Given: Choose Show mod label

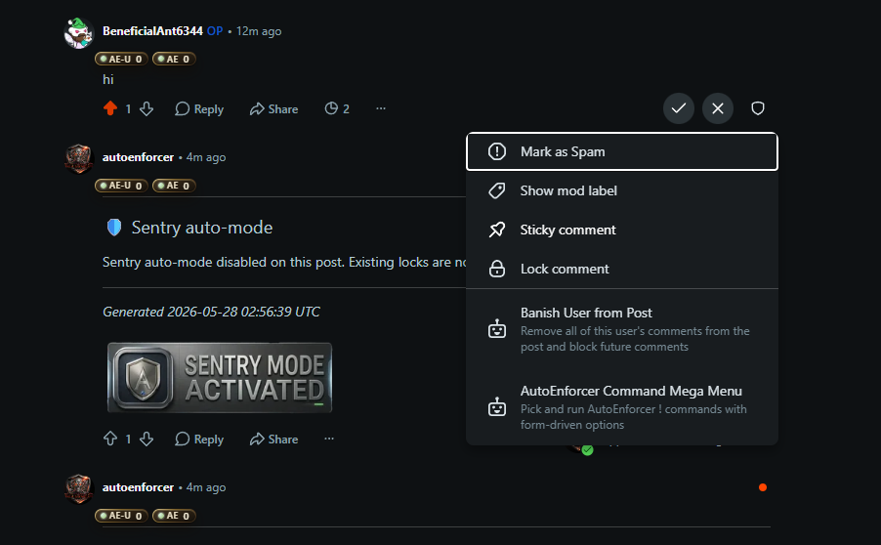Looking at the screenshot, I should point(622,191).
